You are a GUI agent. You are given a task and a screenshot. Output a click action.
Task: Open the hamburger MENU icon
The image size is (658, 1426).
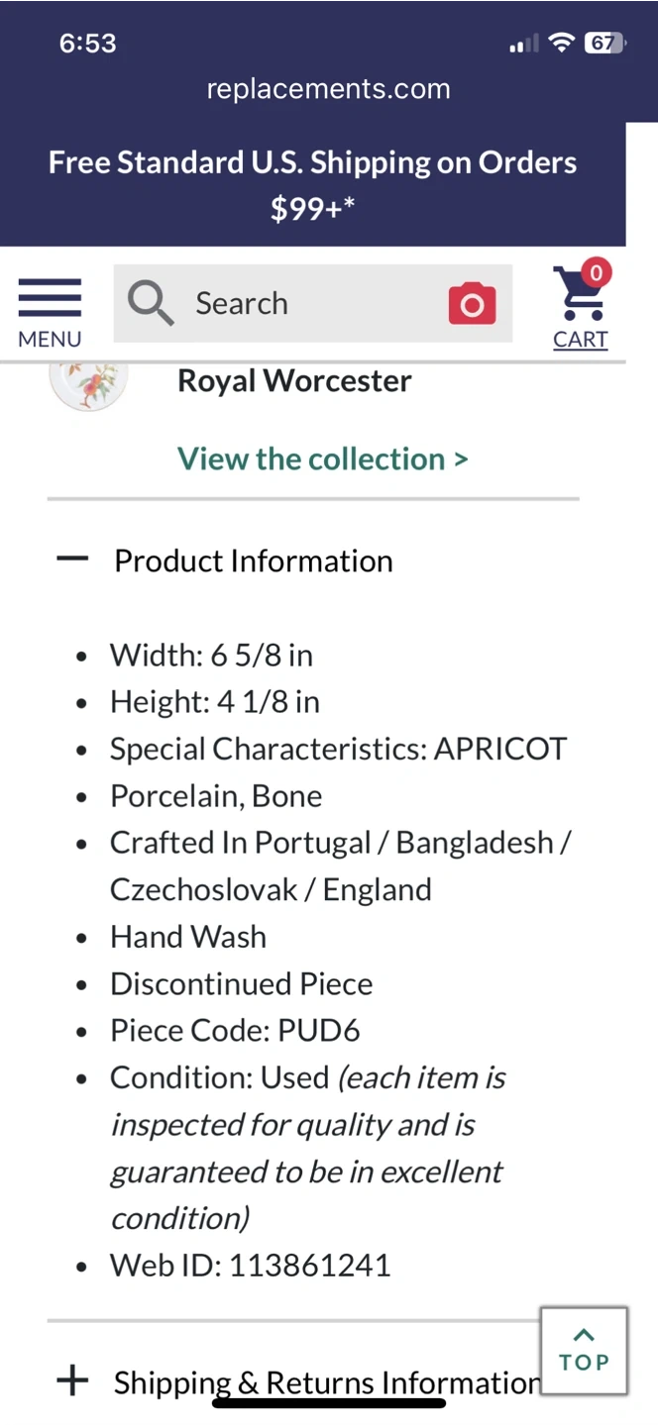pos(50,299)
